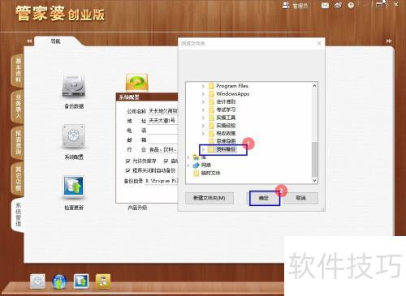This screenshot has height=296, width=406.
Task: Expand the 税收政策 folder node
Action: coord(203,133)
